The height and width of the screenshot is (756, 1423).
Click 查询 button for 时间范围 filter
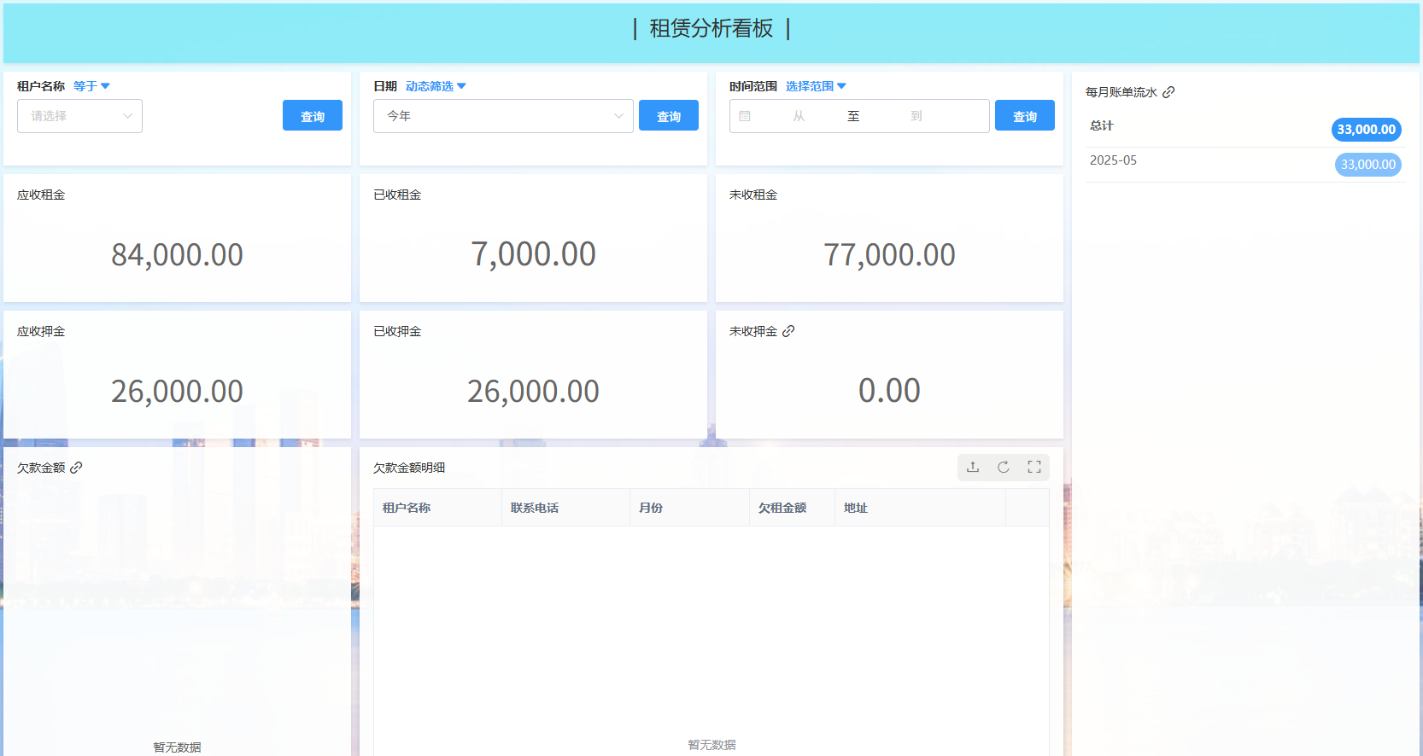pyautogui.click(x=1024, y=116)
